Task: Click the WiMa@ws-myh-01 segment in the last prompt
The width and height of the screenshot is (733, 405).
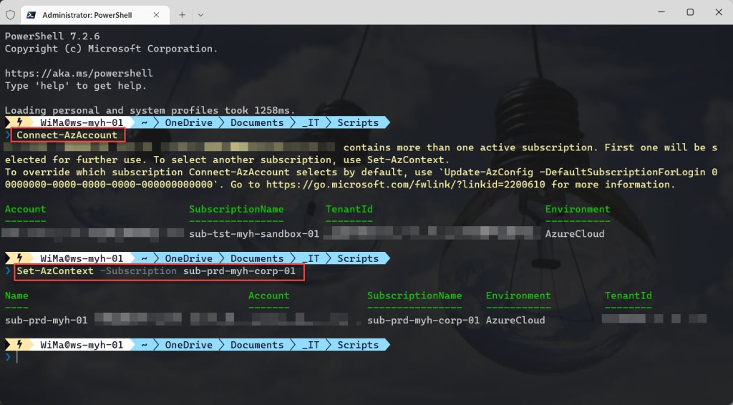Action: click(82, 345)
